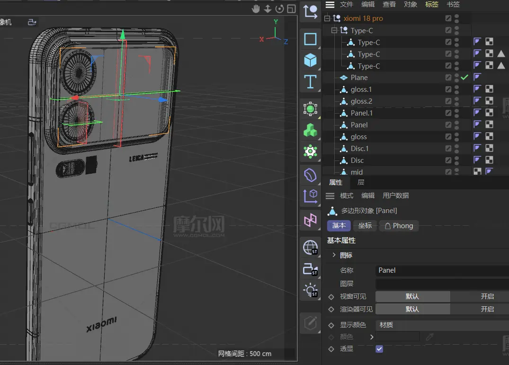Click the viewport camera link icon
The width and height of the screenshot is (509, 365).
click(x=32, y=22)
